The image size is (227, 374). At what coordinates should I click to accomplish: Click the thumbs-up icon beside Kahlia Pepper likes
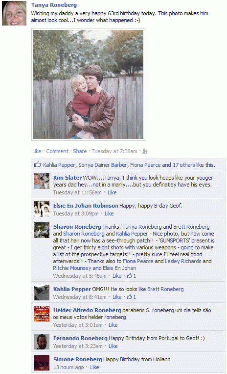pyautogui.click(x=38, y=164)
